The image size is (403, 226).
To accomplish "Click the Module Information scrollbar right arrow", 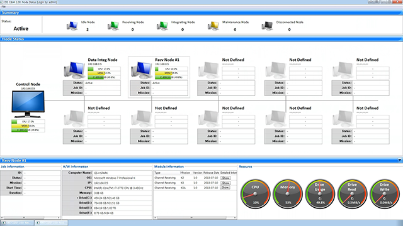I will click(x=235, y=218).
